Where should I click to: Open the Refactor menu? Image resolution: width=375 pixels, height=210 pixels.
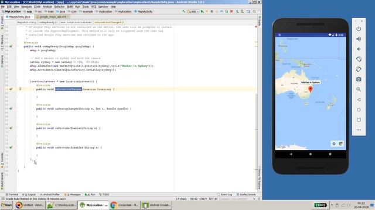59,6
